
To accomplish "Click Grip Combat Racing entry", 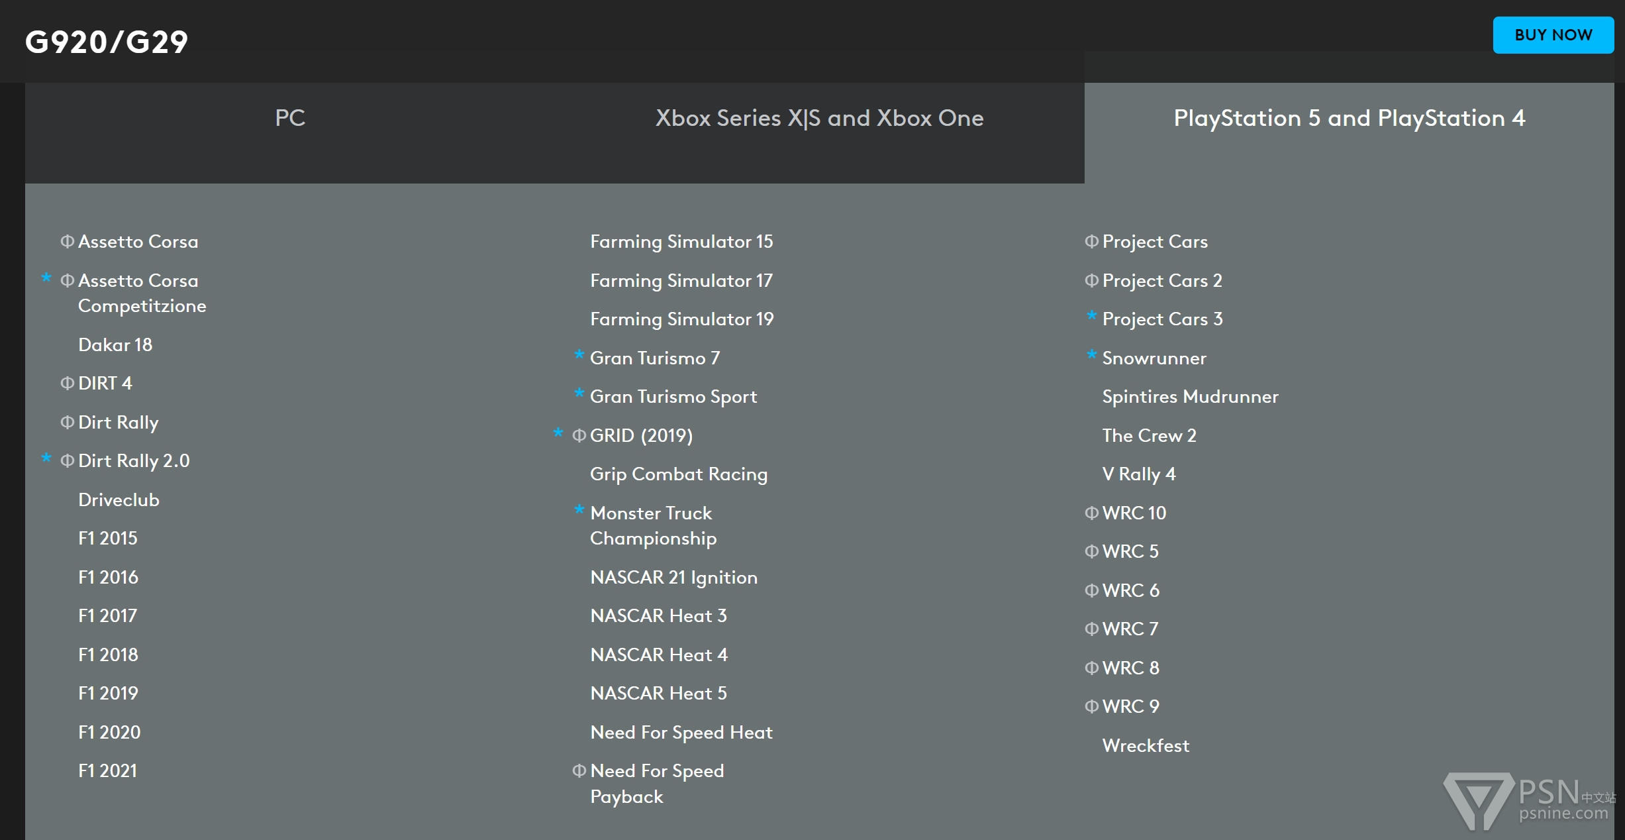I will [679, 475].
